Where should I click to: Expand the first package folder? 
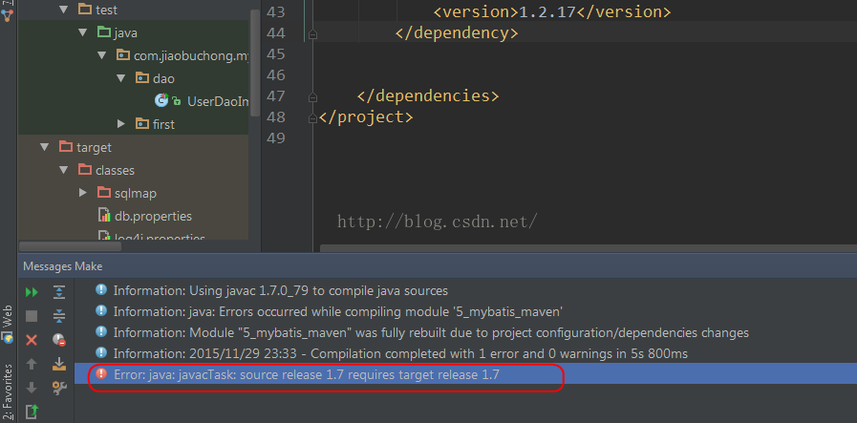pyautogui.click(x=121, y=124)
